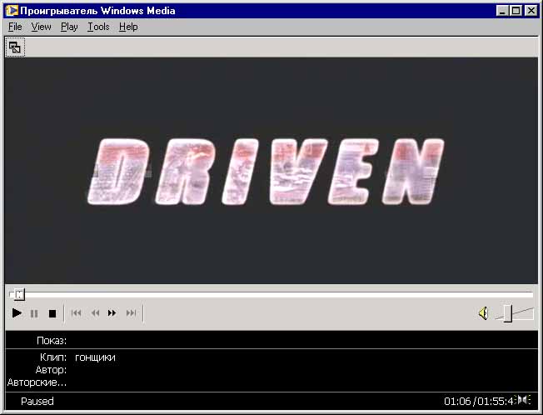543x415 pixels.
Task: Click the clip name 'гонщики'
Action: coord(95,357)
